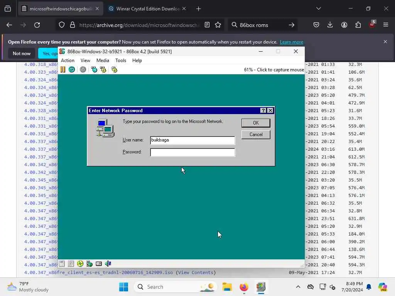The width and height of the screenshot is (395, 296).
Task: Open the 4.00.328_x86 file link
Action: coord(41,111)
